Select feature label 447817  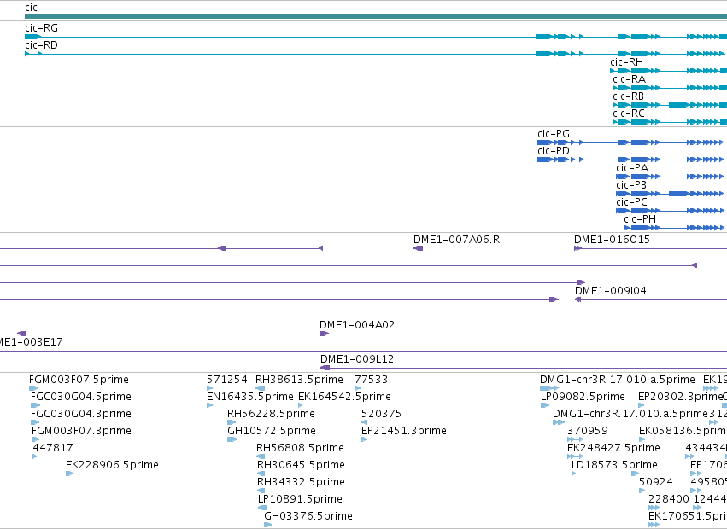click(53, 449)
